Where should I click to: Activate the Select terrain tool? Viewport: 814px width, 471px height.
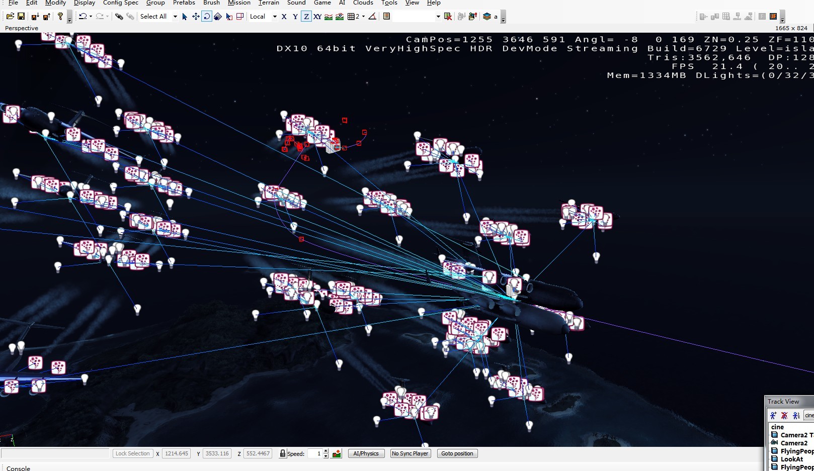click(229, 17)
